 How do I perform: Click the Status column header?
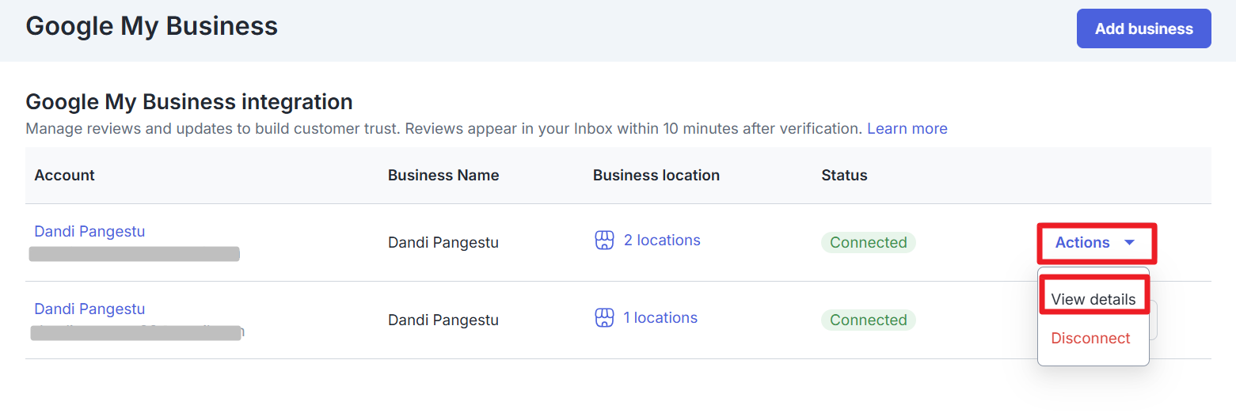(x=844, y=175)
